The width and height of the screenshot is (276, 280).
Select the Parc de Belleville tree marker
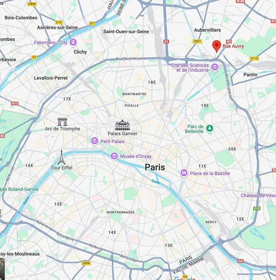click(x=210, y=128)
